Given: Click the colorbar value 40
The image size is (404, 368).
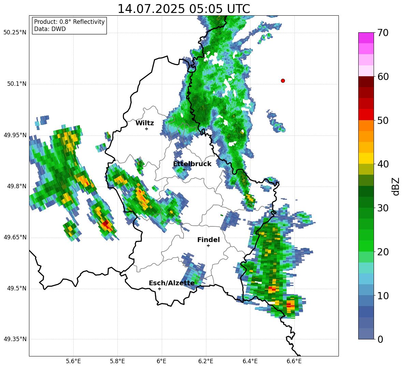Looking at the screenshot, I should pyautogui.click(x=383, y=164).
